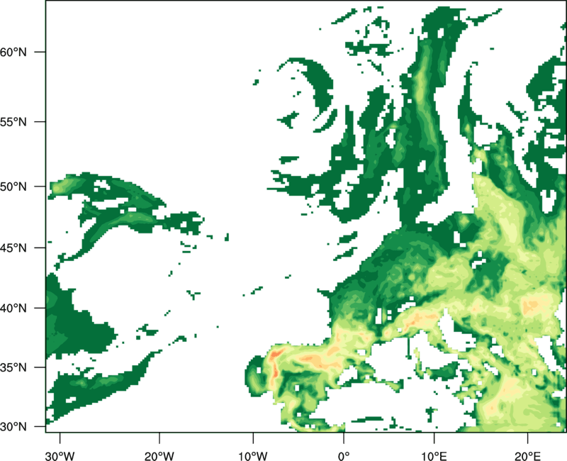Click the 40°N latitude label
Viewport: 567px width, 461px height.
tap(13, 309)
